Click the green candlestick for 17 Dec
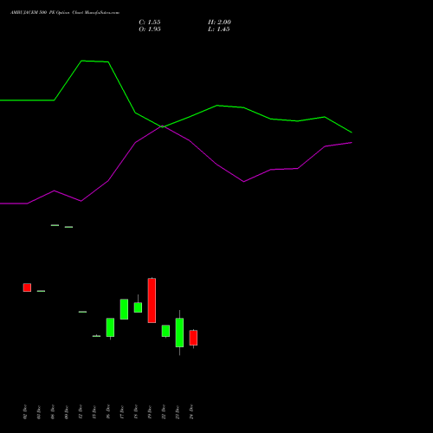The height and width of the screenshot is (433, 433). pos(124,309)
